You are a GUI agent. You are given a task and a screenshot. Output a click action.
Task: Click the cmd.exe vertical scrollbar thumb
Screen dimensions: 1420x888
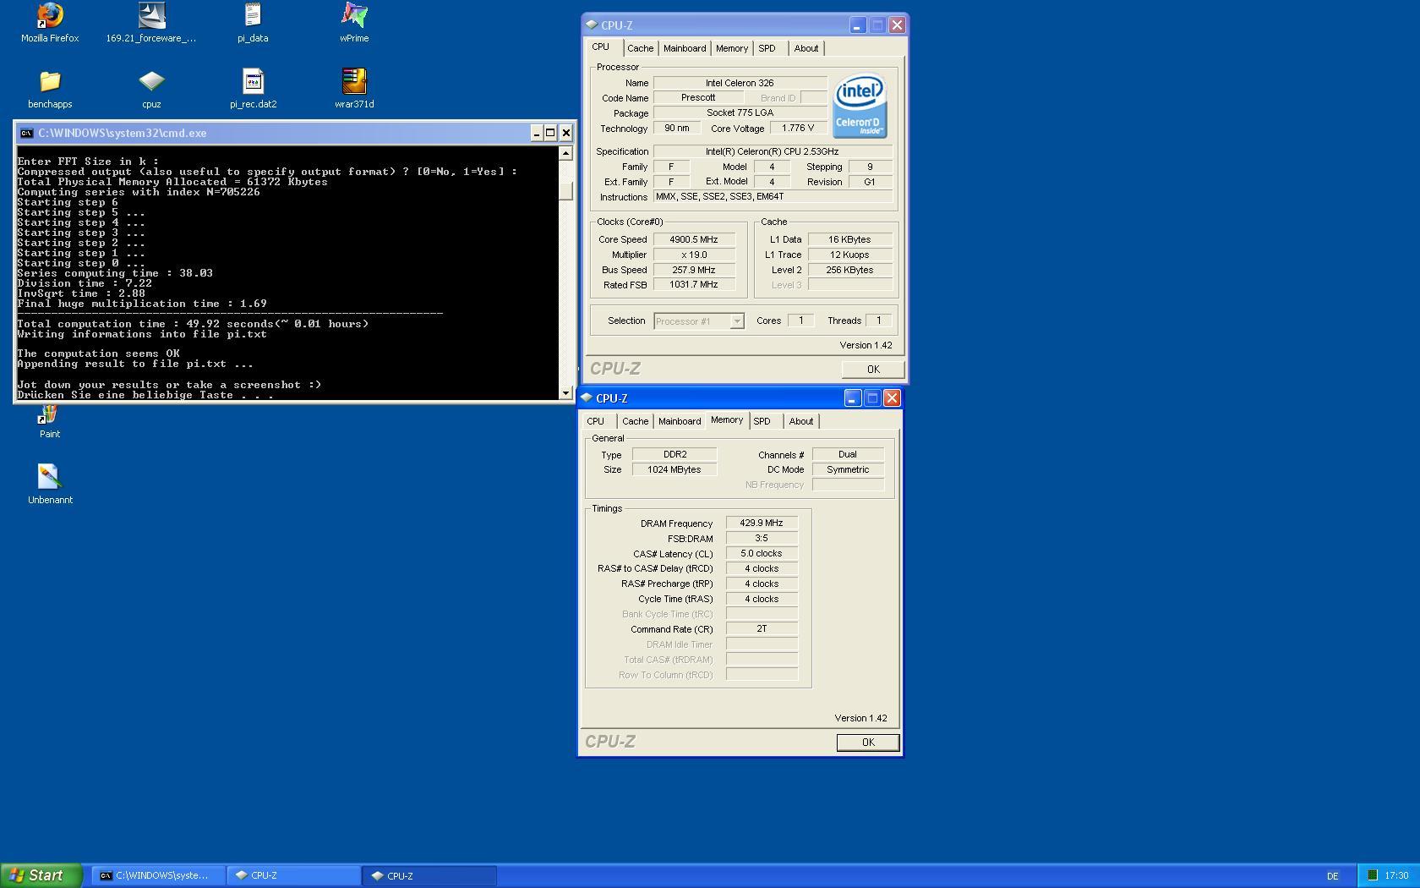[566, 191]
